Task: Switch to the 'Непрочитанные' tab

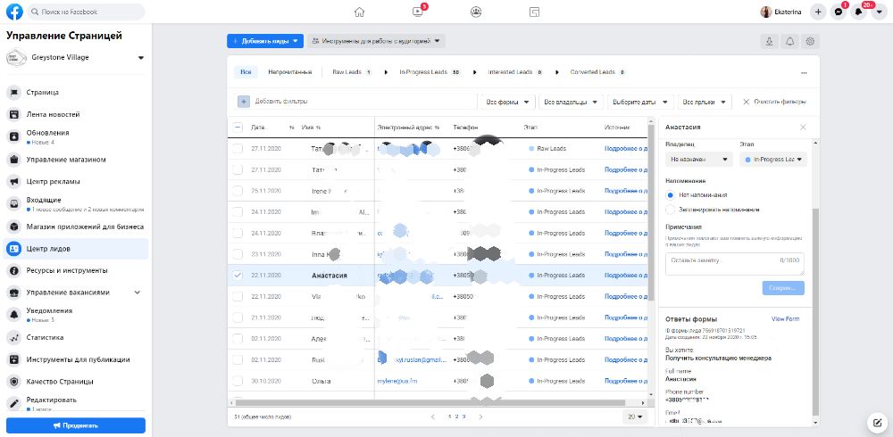Action: click(289, 71)
